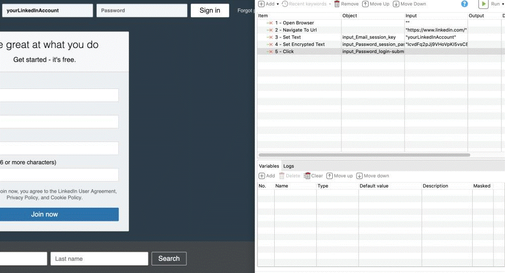Click the first signup form text field

pyautogui.click(x=59, y=95)
